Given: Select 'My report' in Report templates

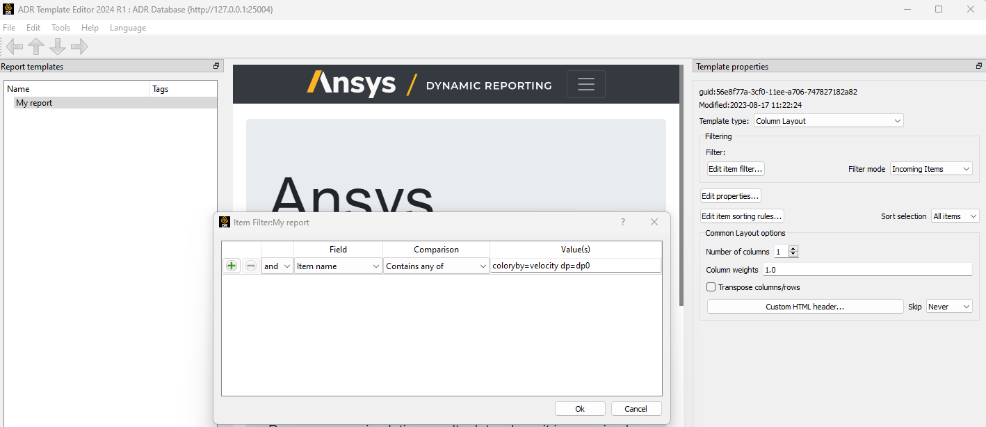Looking at the screenshot, I should (x=115, y=103).
